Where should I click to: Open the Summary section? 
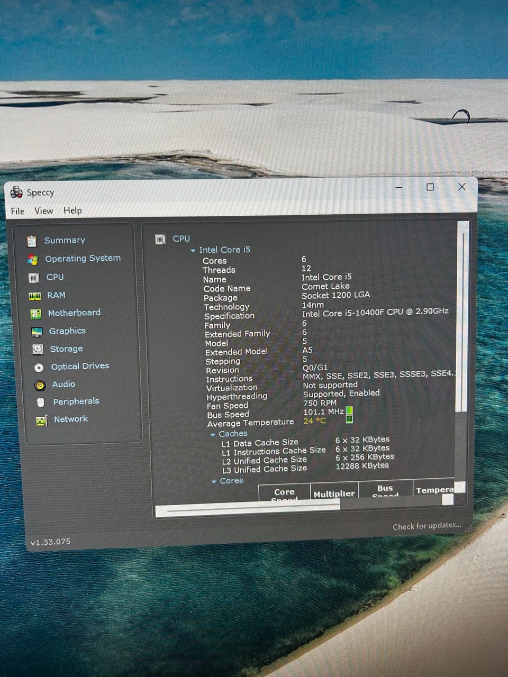click(x=65, y=240)
